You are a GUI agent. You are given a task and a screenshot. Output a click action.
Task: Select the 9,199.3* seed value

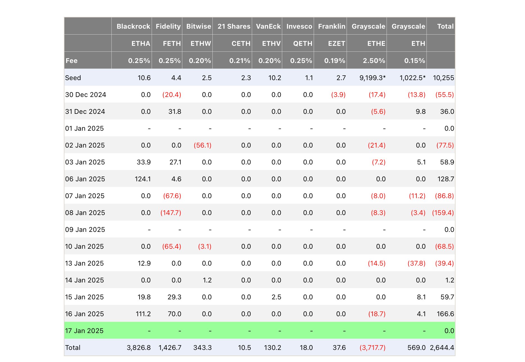373,78
